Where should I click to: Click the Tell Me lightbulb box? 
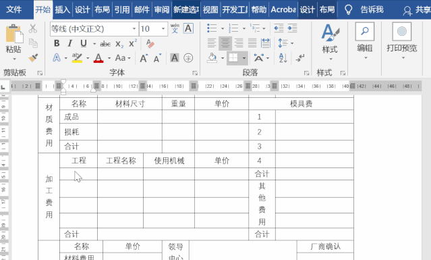pyautogui.click(x=364, y=9)
